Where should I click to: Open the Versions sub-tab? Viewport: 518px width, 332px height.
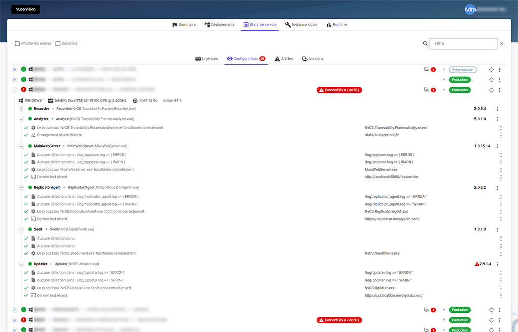click(312, 59)
